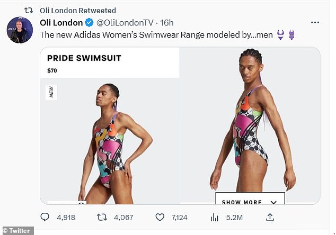
Task: Click the small retweet indicator icon at top
Action: click(x=30, y=11)
